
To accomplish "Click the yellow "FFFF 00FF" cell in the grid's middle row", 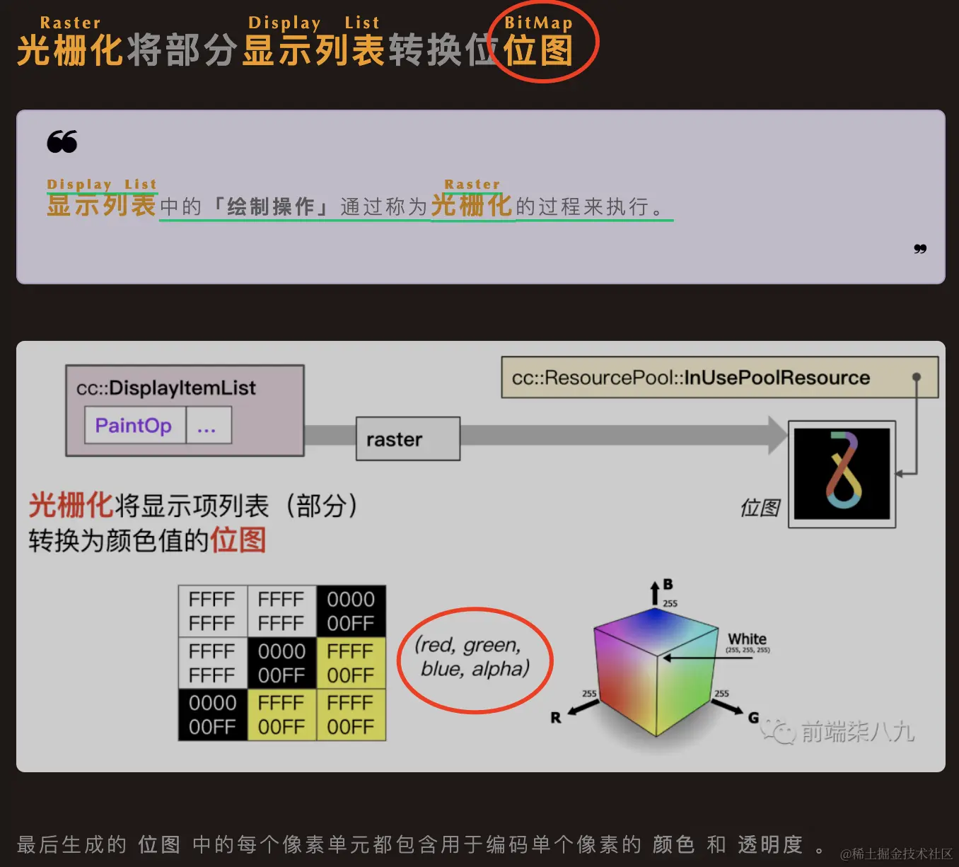I will click(x=351, y=663).
